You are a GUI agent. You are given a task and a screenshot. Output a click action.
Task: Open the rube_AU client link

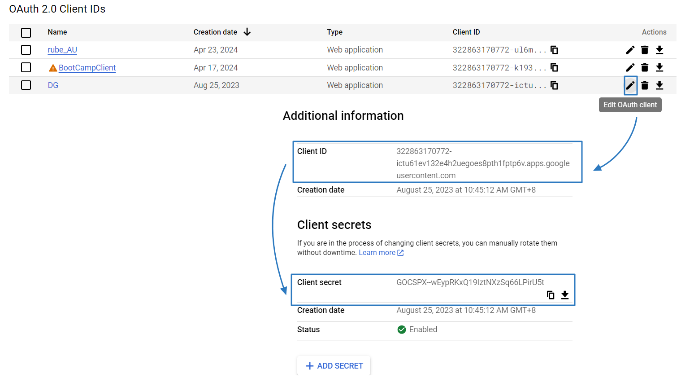[x=62, y=50]
